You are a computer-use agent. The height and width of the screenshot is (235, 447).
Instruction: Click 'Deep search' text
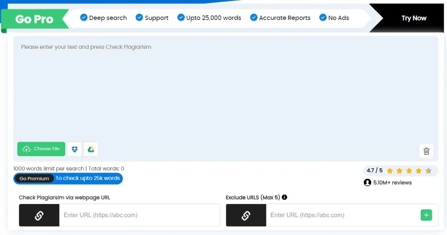coord(108,18)
